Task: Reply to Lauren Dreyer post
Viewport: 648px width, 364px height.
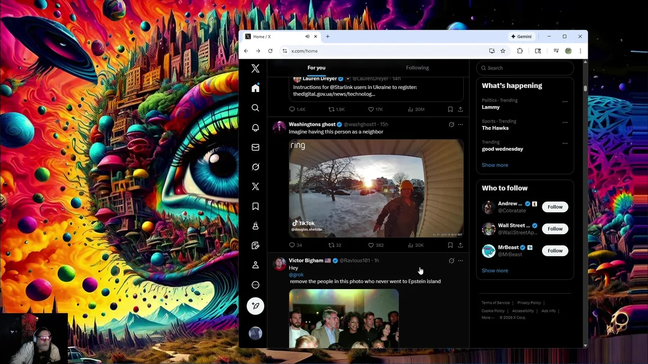Action: coord(297,109)
